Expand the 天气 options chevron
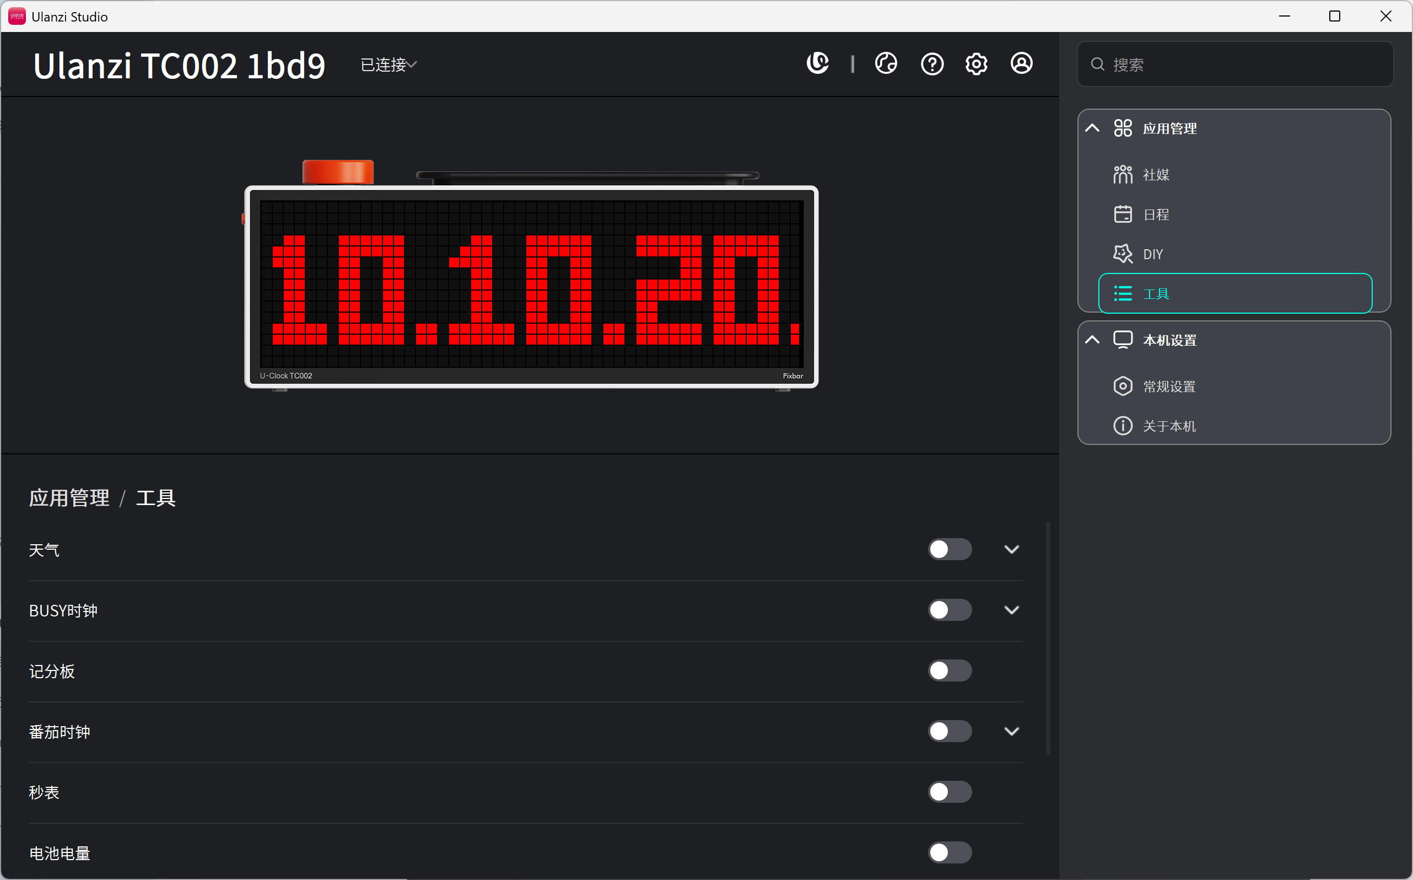Image resolution: width=1413 pixels, height=880 pixels. pyautogui.click(x=1012, y=549)
